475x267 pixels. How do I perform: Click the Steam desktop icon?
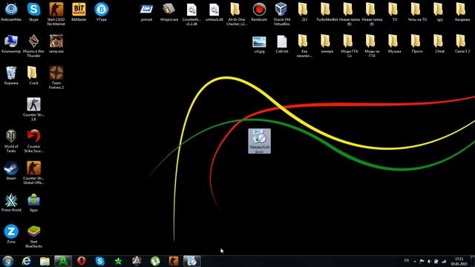11,171
